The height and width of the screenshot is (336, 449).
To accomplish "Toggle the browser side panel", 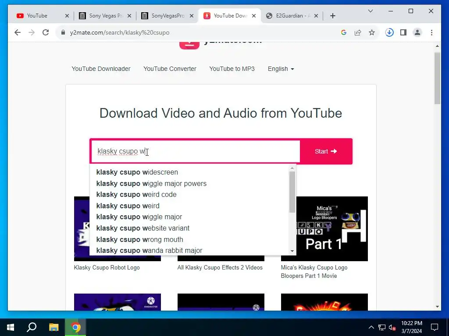I will click(x=403, y=32).
